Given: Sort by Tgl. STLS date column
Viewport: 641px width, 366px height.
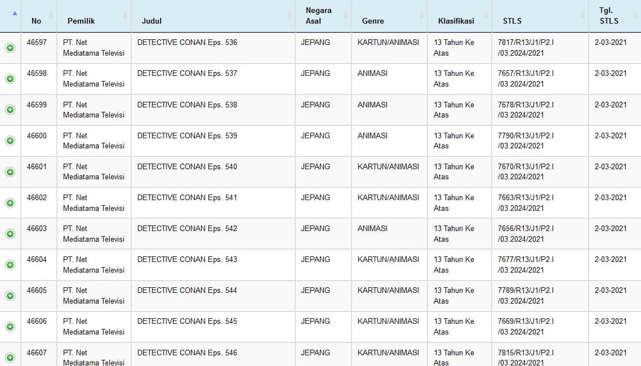Looking at the screenshot, I should pos(609,16).
